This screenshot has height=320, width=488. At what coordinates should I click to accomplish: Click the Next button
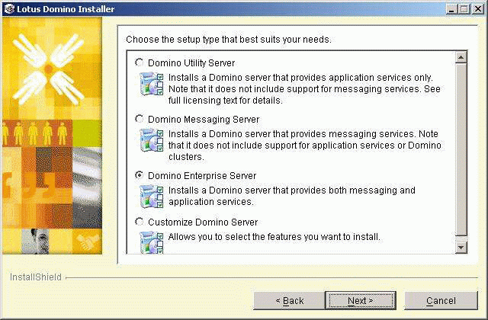click(361, 301)
